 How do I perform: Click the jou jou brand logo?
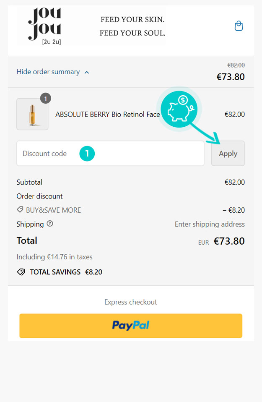(x=45, y=26)
